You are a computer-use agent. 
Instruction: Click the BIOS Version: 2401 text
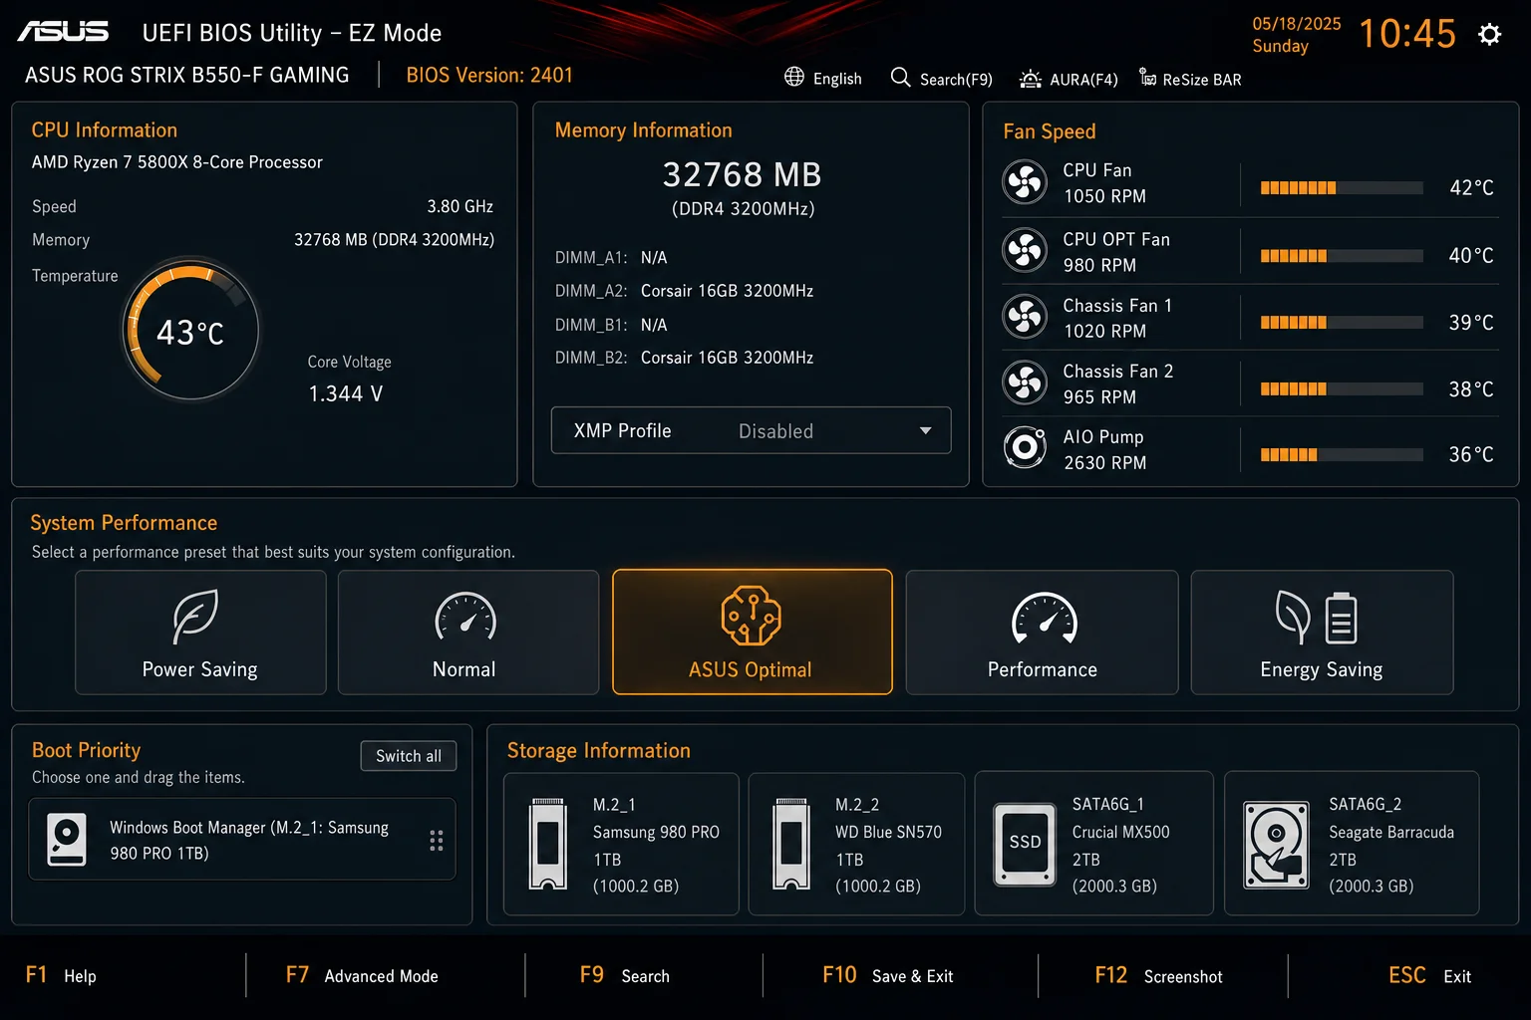[x=489, y=75]
